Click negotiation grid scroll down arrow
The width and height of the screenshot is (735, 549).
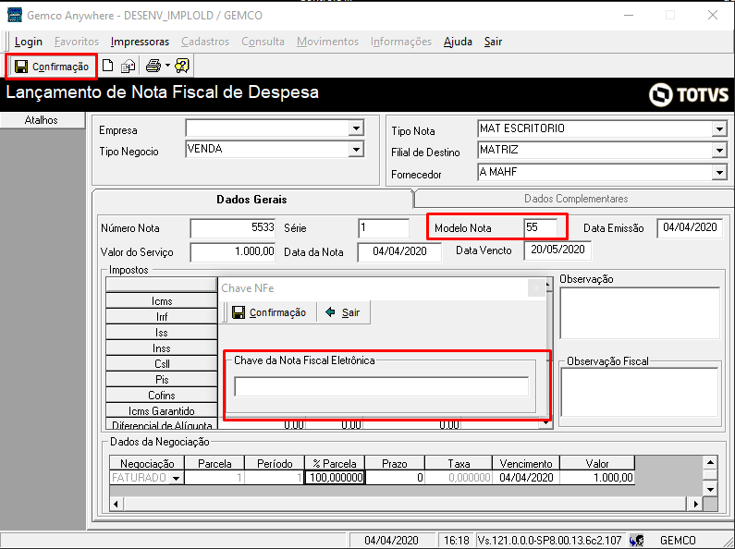711,490
